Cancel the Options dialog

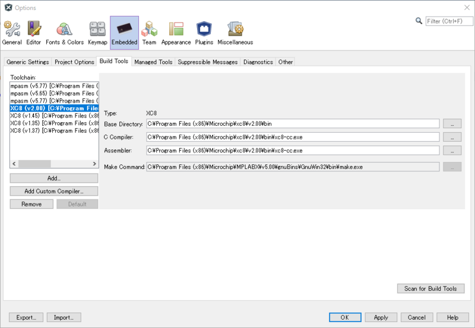[x=417, y=317]
